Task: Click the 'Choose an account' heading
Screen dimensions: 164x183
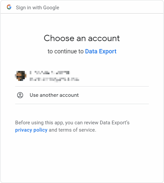Action: tap(82, 38)
